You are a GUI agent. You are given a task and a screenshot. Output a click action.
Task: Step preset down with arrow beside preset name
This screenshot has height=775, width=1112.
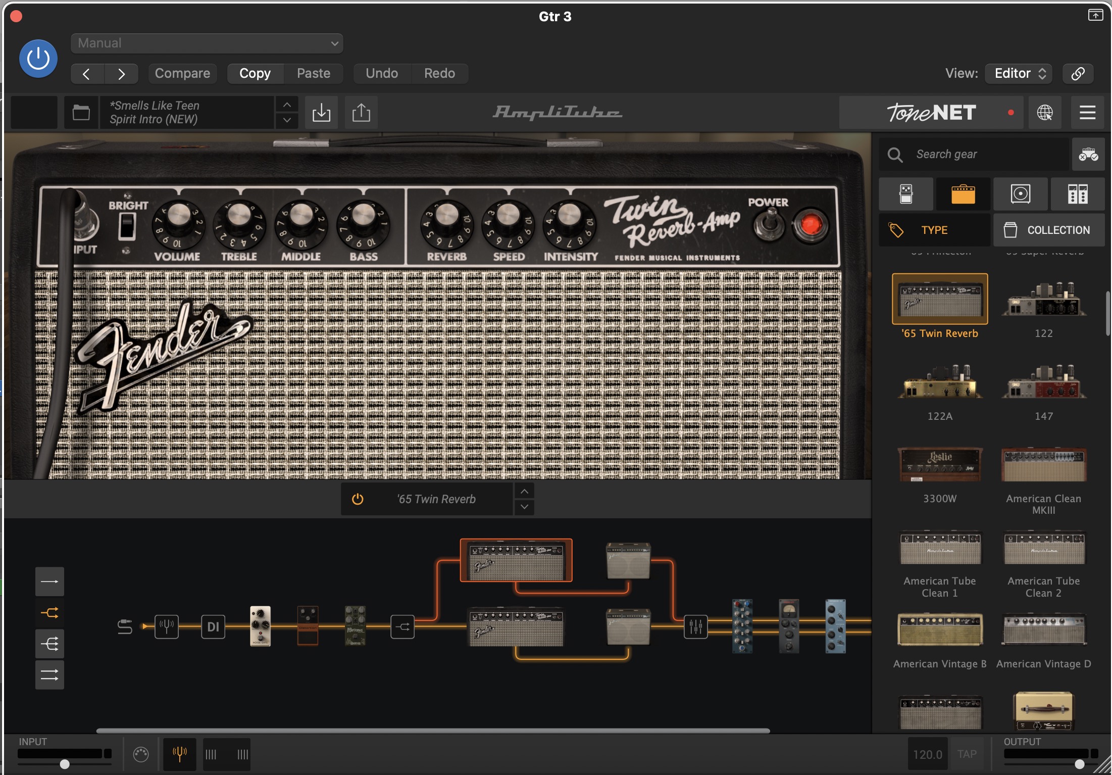click(x=287, y=120)
